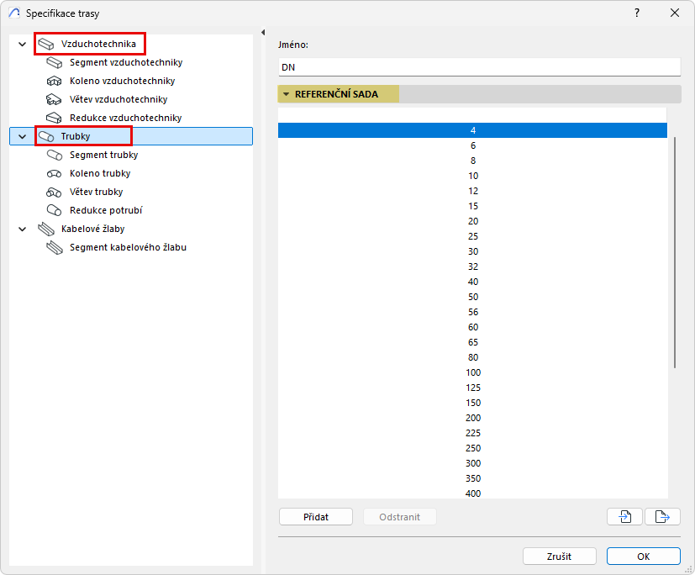
Task: Click the Trubky pipe icon
Action: [x=45, y=136]
